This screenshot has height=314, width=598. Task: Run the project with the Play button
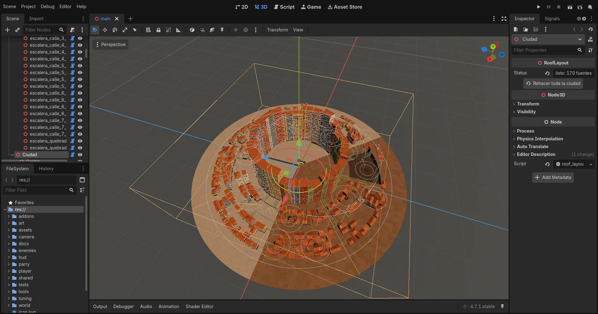539,7
